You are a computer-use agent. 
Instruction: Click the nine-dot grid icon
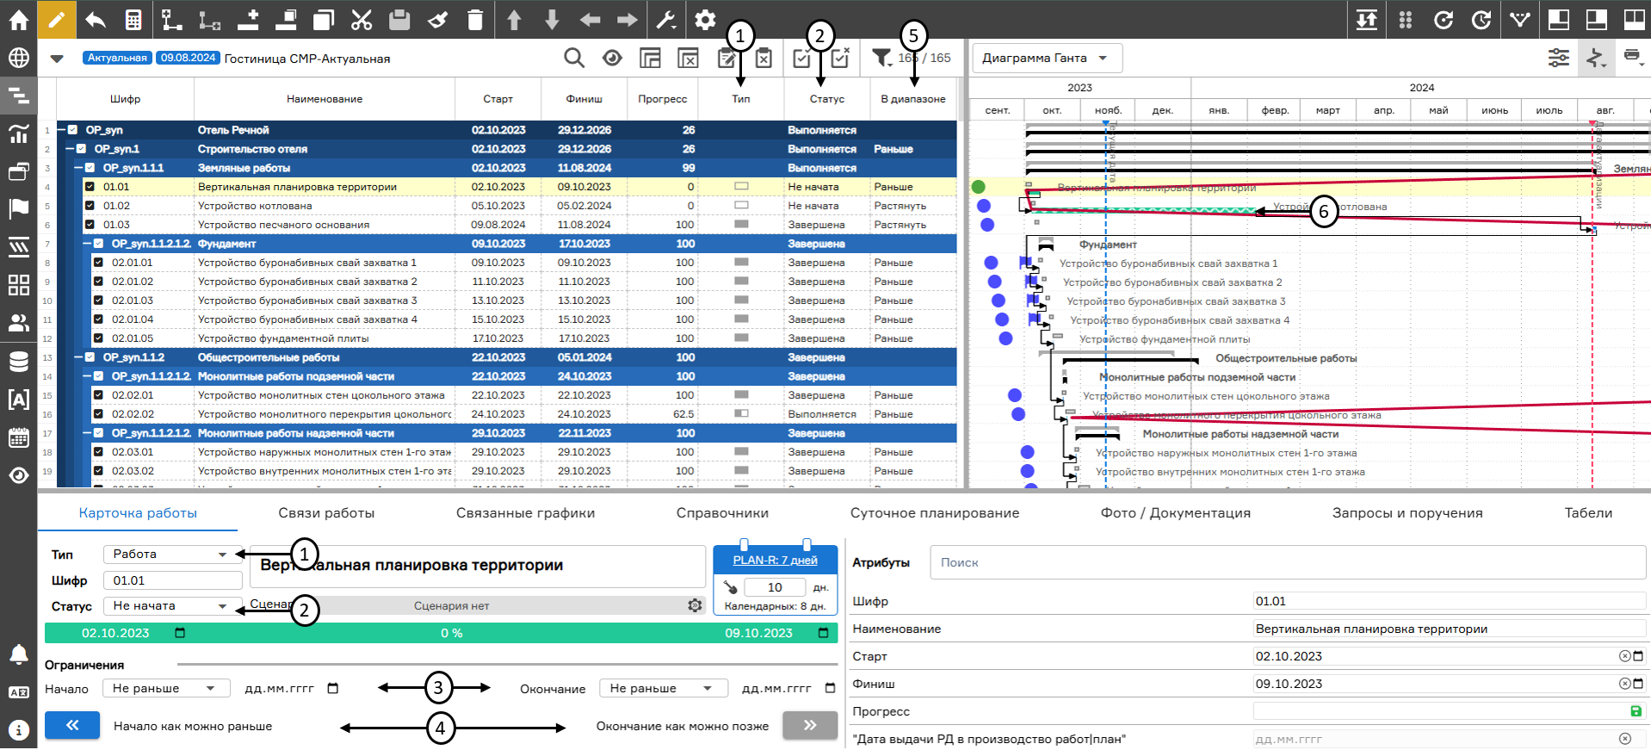point(1406,19)
